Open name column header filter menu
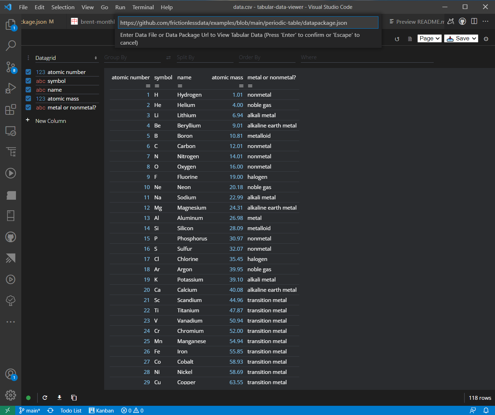 180,86
